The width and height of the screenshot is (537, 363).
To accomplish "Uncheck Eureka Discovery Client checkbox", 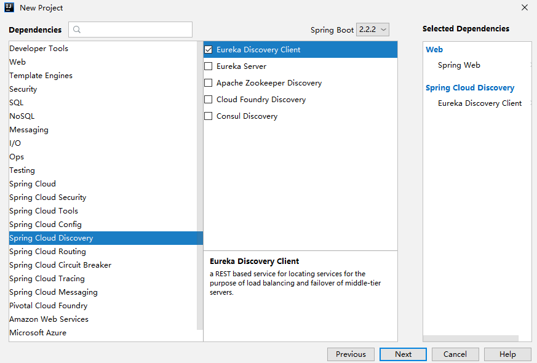I will (209, 50).
